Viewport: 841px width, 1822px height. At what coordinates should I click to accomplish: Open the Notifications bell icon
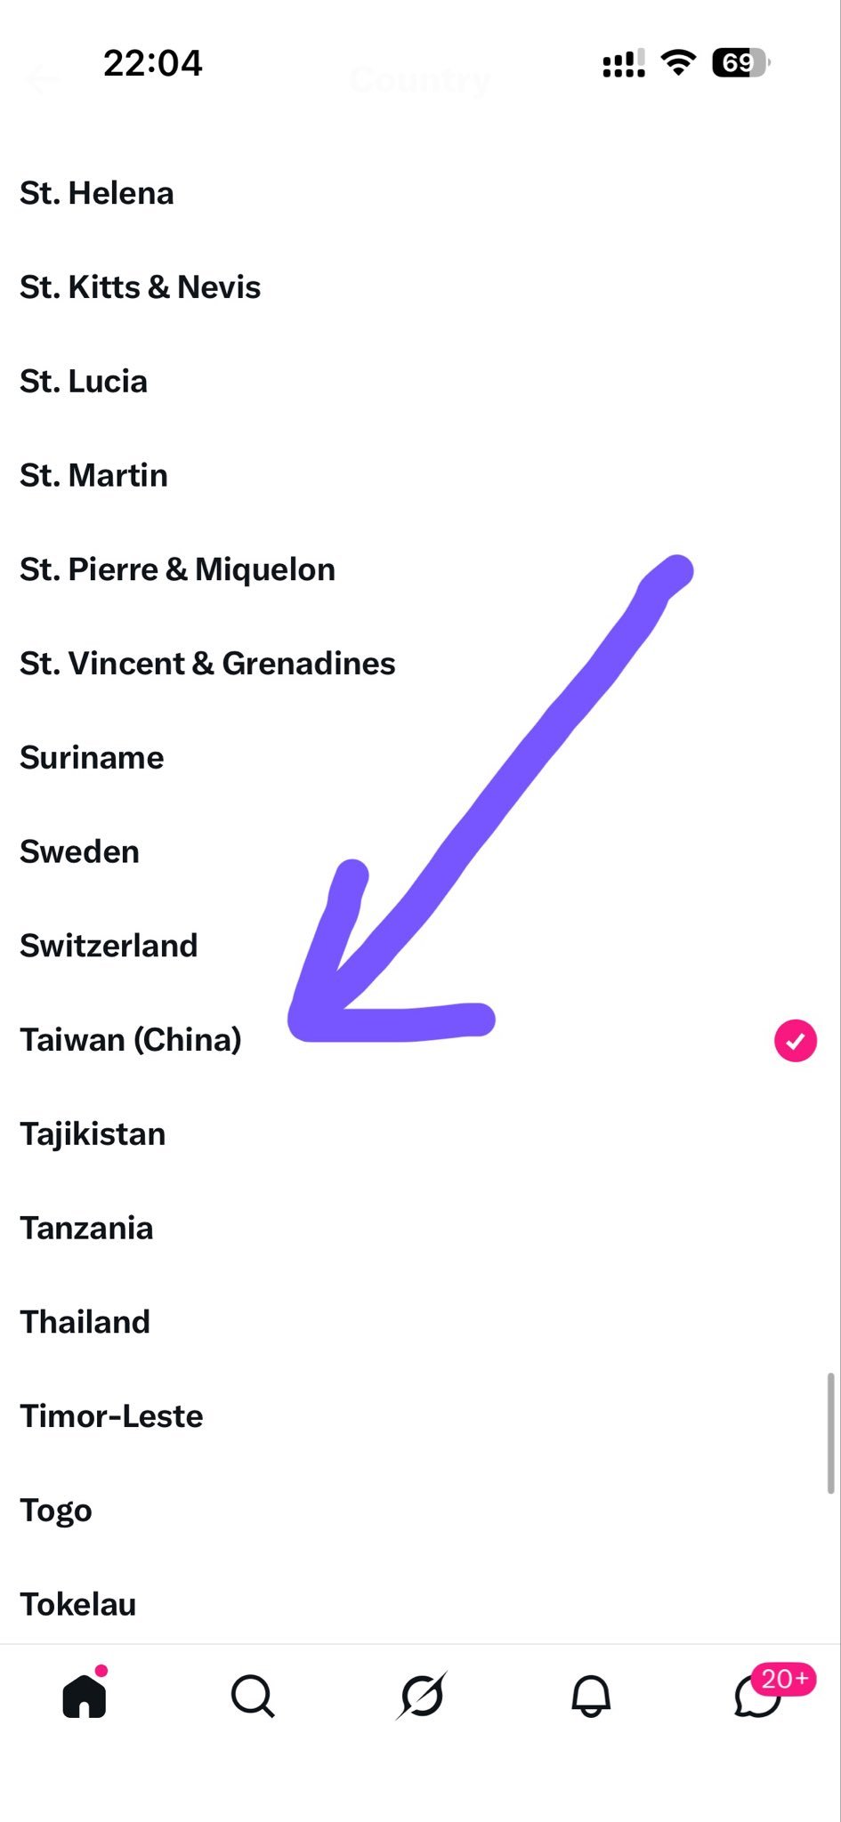[591, 1696]
